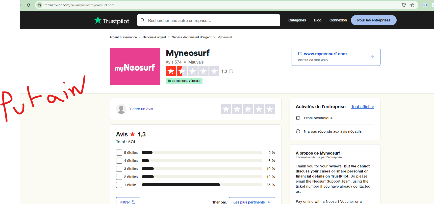This screenshot has width=434, height=204.
Task: Check the 2 étoiles filter checkbox
Action: [119, 177]
